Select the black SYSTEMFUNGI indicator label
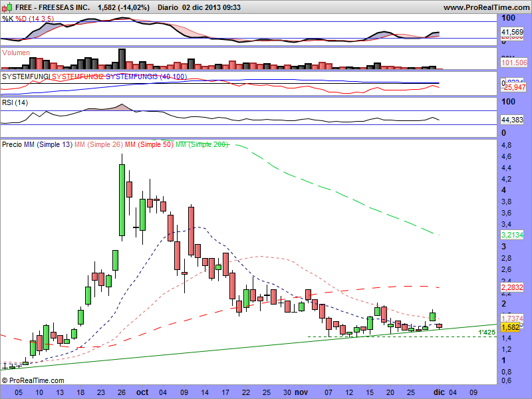Viewport: 532px width, 399px height. click(26, 76)
